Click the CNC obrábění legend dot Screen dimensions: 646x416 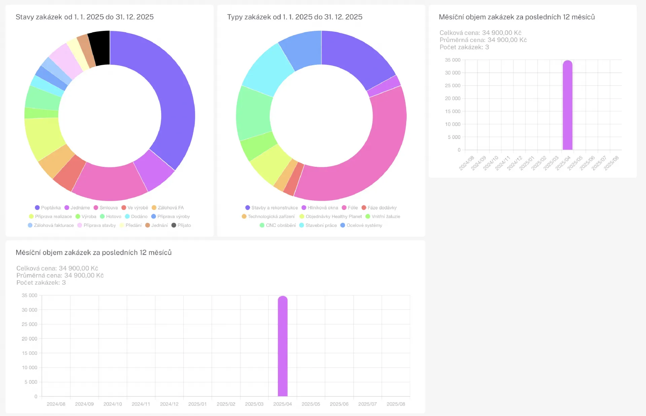[262, 225]
